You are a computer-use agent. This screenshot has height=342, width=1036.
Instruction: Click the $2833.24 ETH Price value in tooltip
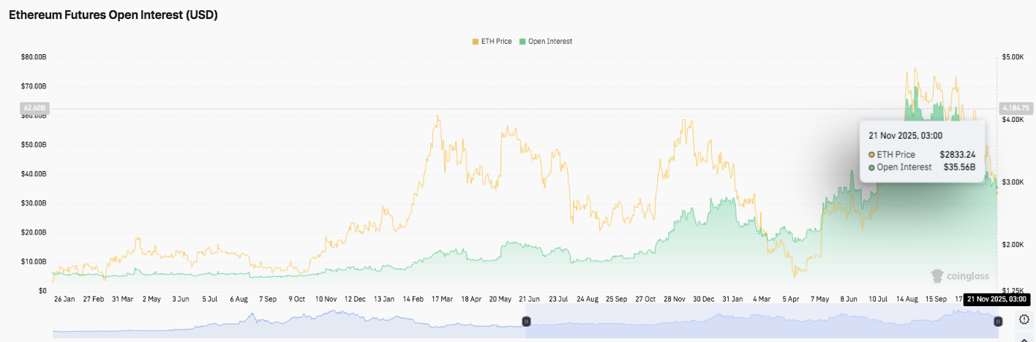pos(957,155)
